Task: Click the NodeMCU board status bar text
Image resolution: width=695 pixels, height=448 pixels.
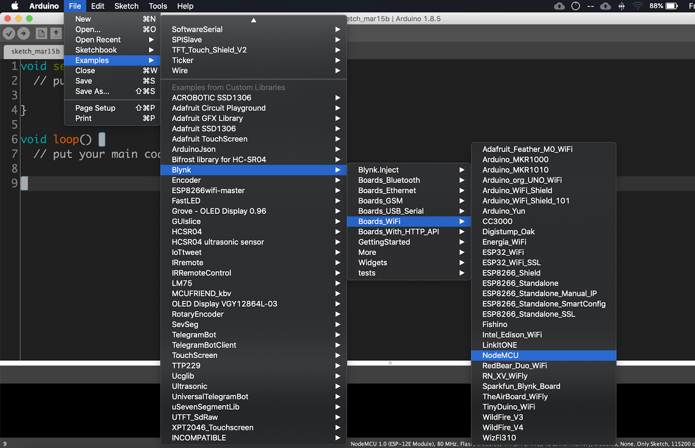Action: [x=411, y=444]
